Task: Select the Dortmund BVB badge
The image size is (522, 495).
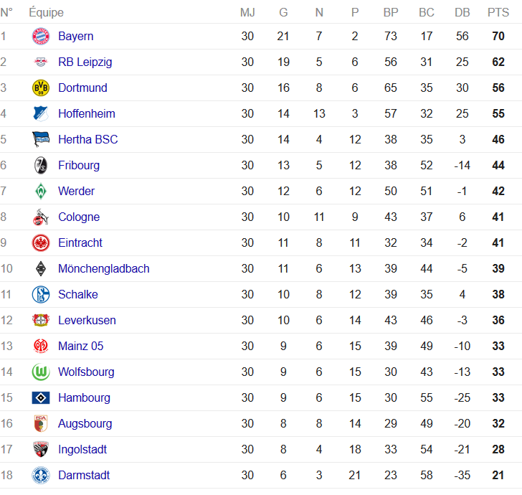Action: pyautogui.click(x=41, y=88)
